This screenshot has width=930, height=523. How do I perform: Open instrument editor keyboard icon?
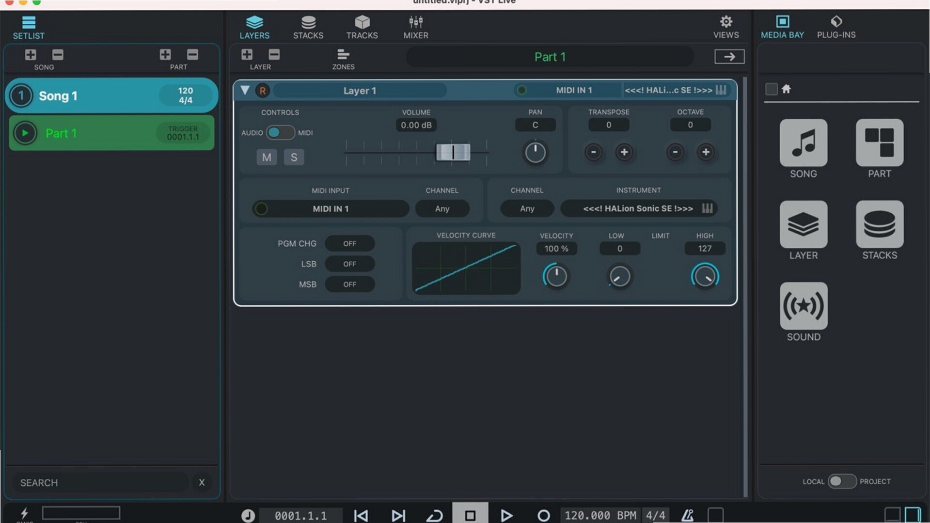pos(707,208)
